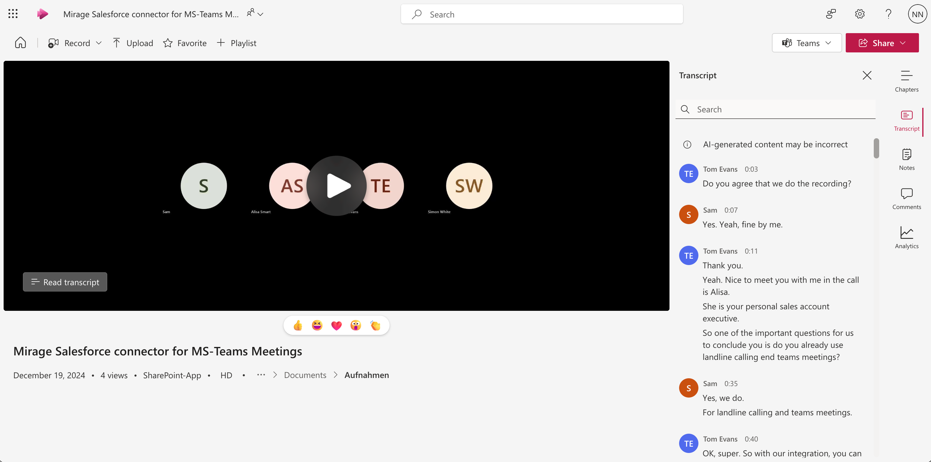
Task: Select the Transcript side tab
Action: (906, 121)
